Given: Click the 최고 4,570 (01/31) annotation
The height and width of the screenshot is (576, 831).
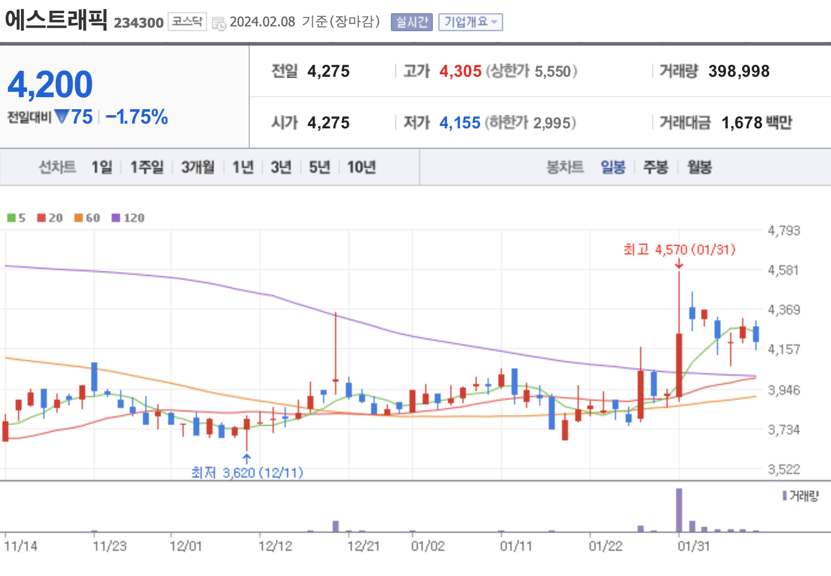Looking at the screenshot, I should pyautogui.click(x=679, y=250).
